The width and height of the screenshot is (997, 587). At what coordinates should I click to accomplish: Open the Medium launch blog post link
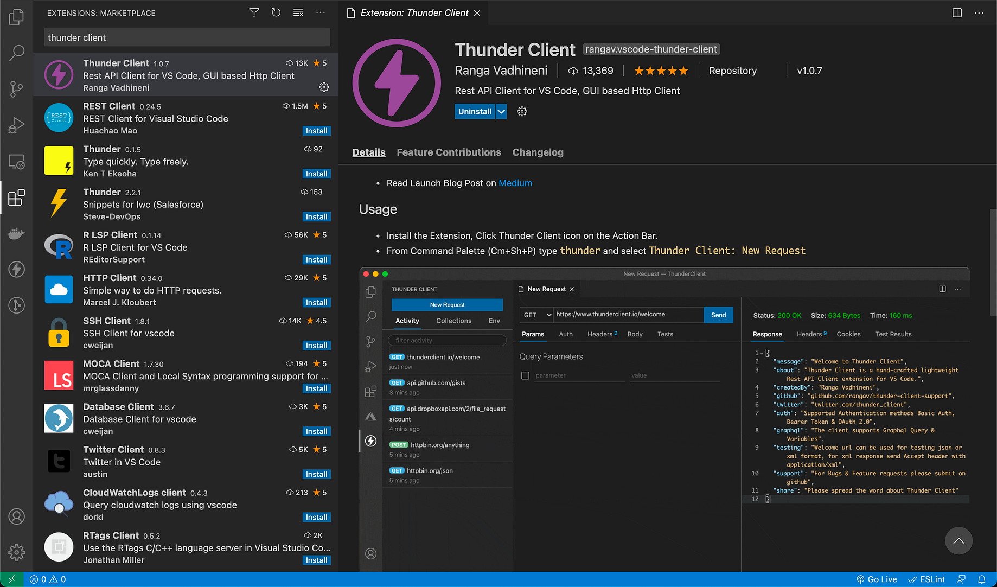[x=514, y=183]
